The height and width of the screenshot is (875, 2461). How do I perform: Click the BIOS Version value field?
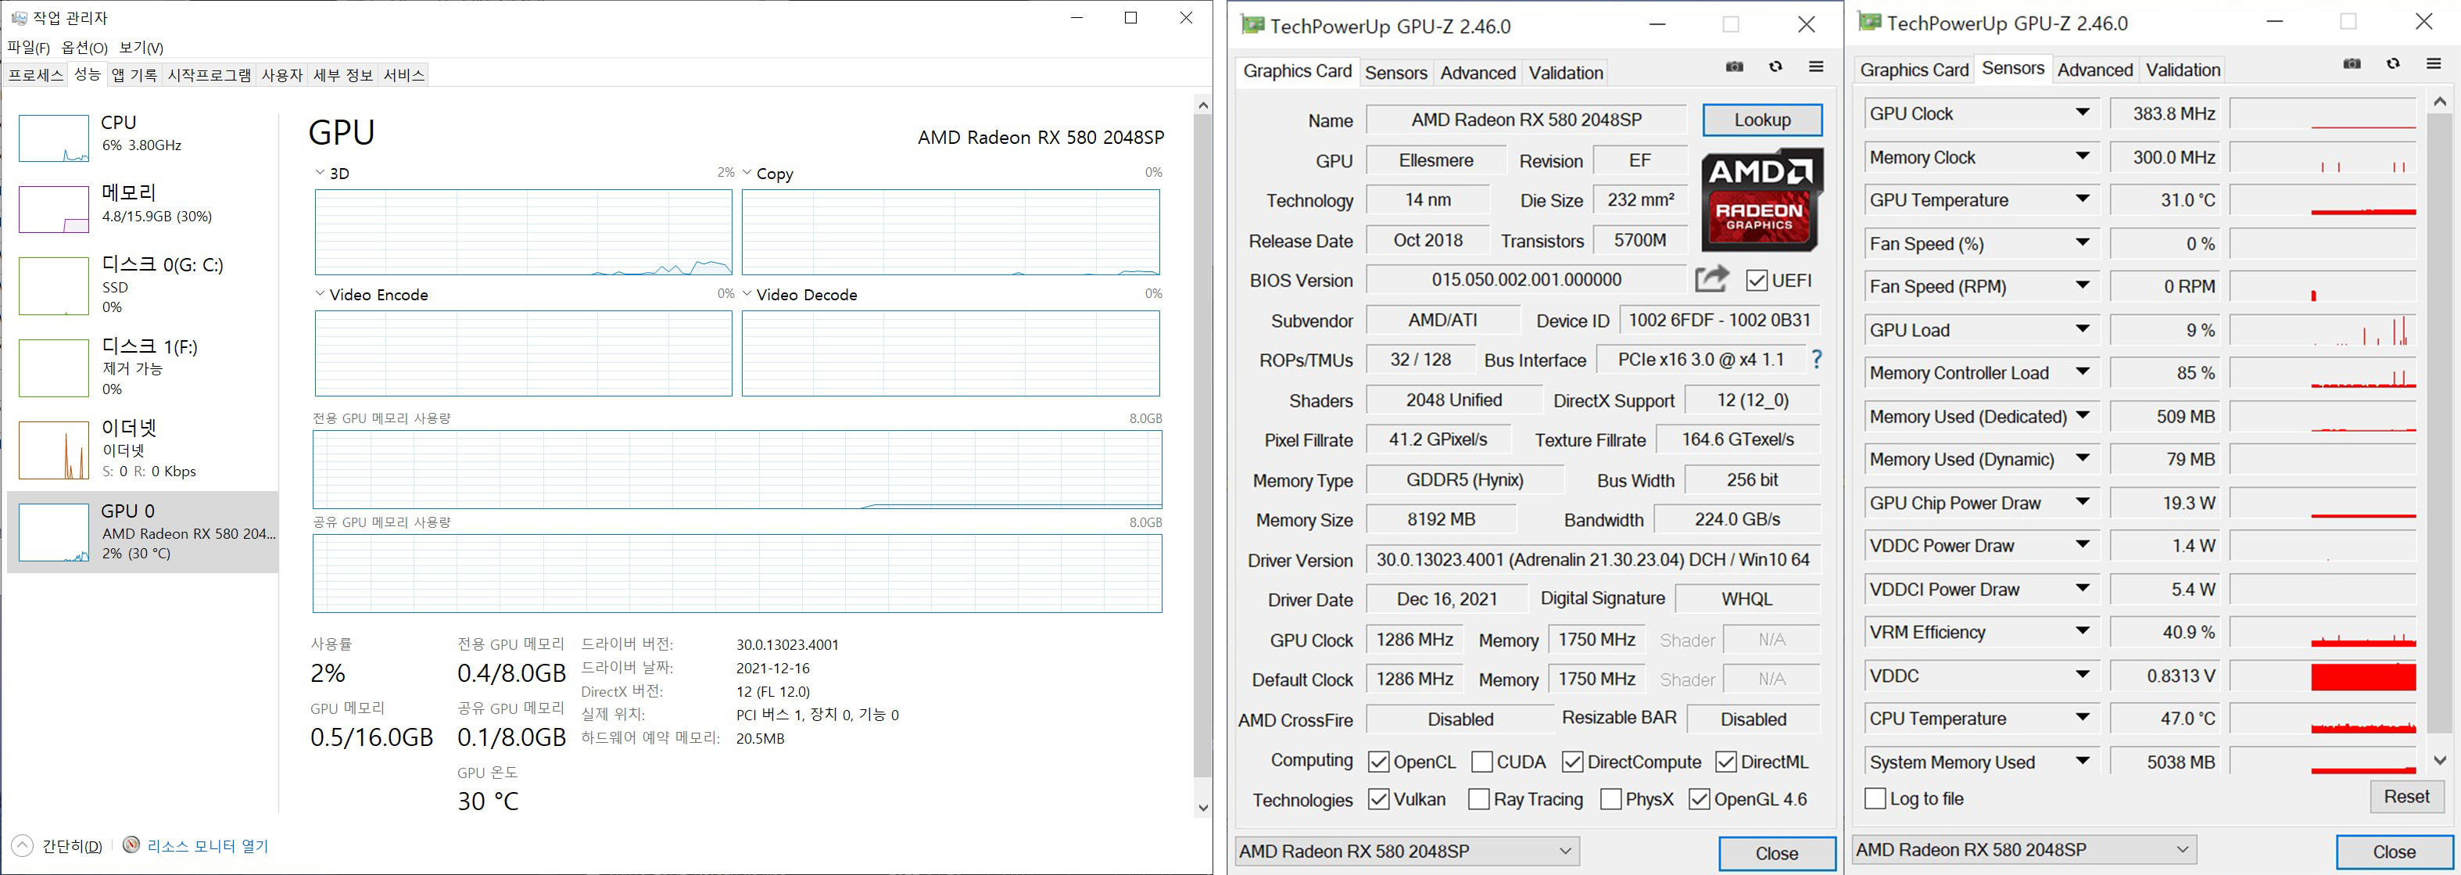pos(1526,279)
